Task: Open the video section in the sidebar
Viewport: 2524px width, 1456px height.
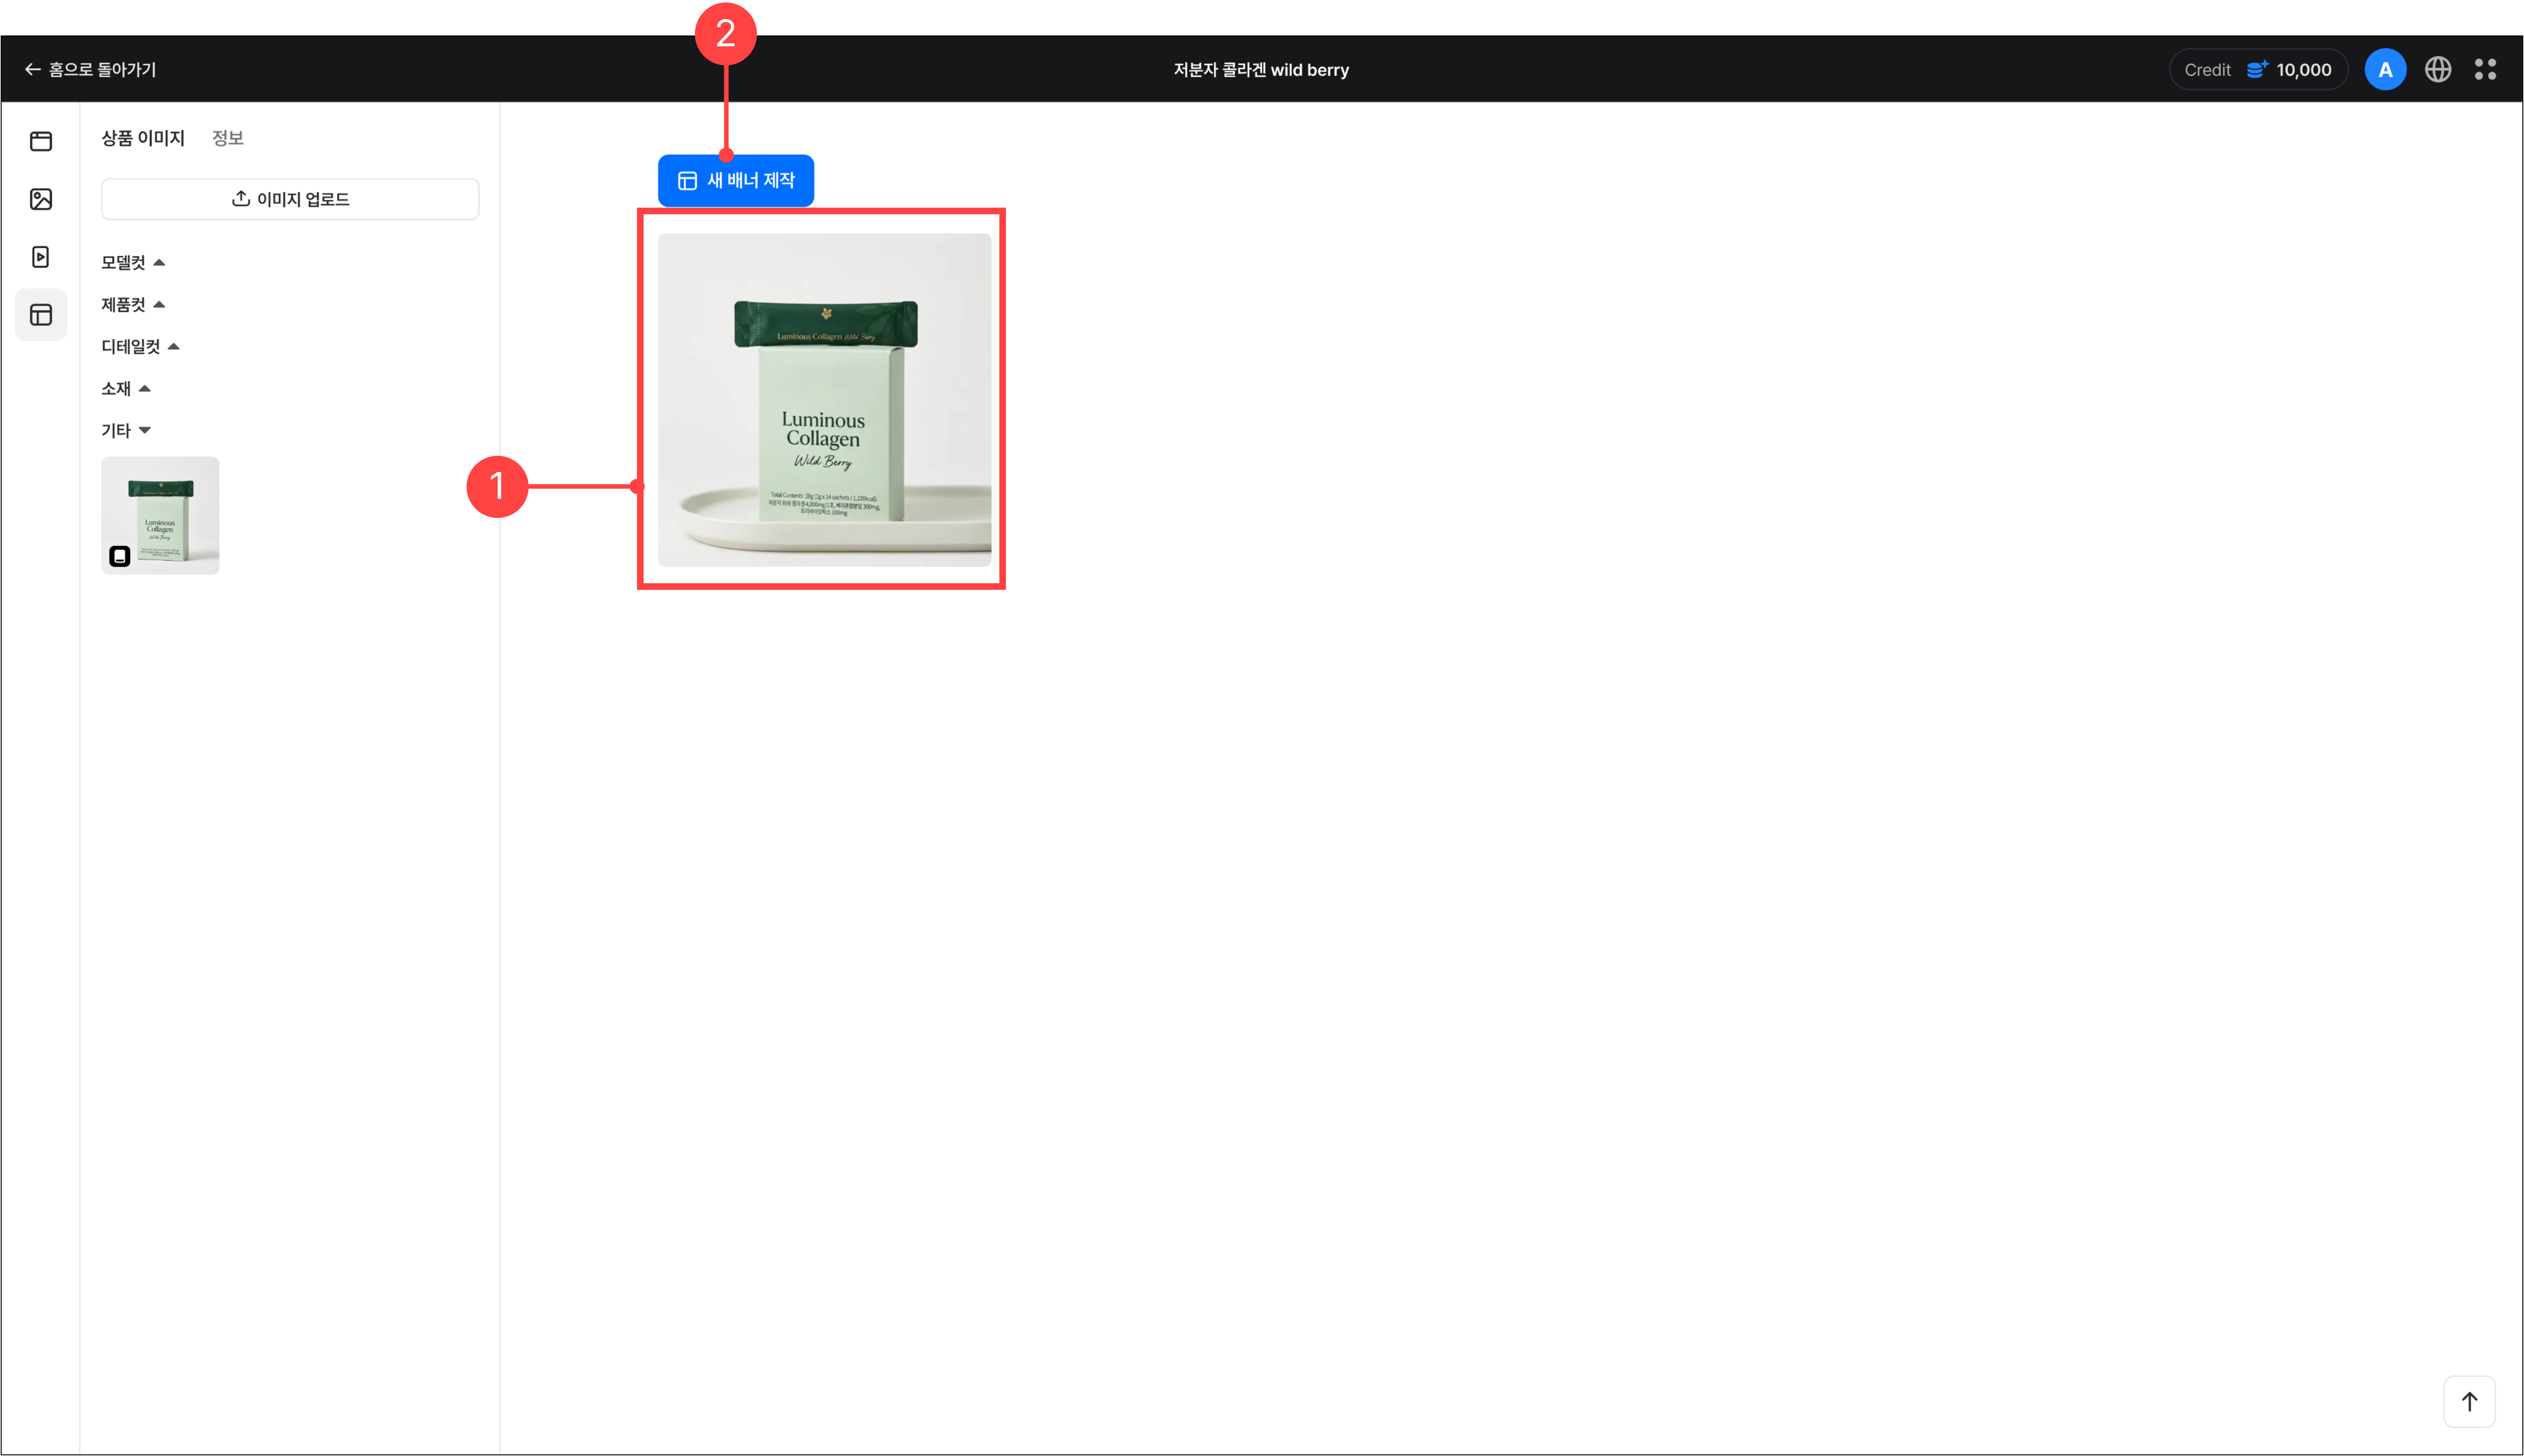Action: pos(41,257)
